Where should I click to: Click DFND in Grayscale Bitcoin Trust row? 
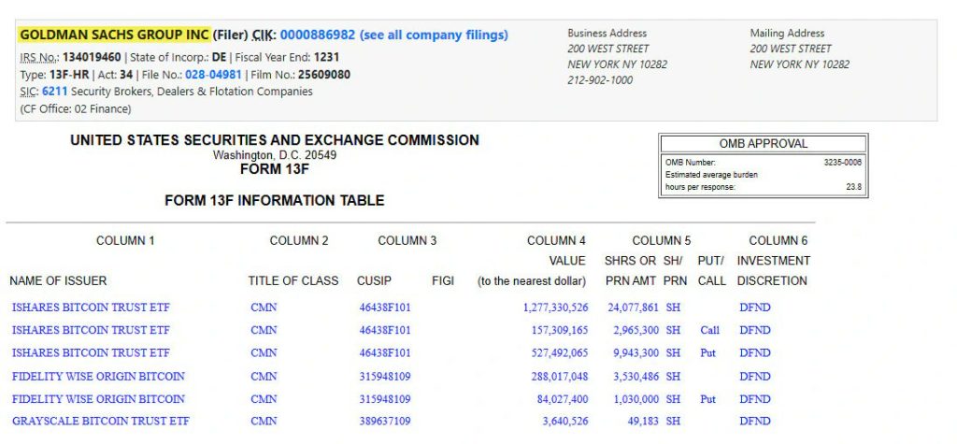click(x=755, y=421)
